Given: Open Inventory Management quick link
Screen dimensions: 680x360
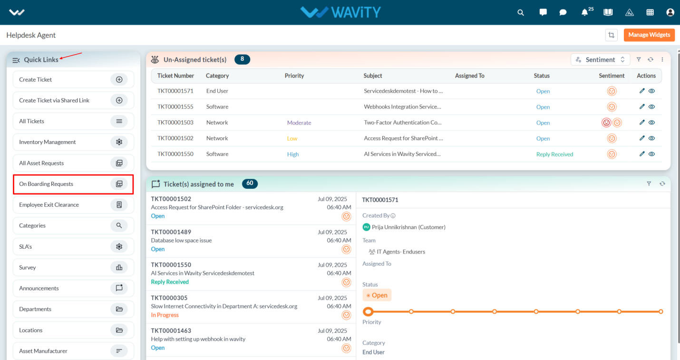Looking at the screenshot, I should (x=73, y=142).
